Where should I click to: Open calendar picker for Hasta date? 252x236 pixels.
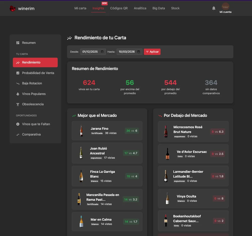(139, 52)
